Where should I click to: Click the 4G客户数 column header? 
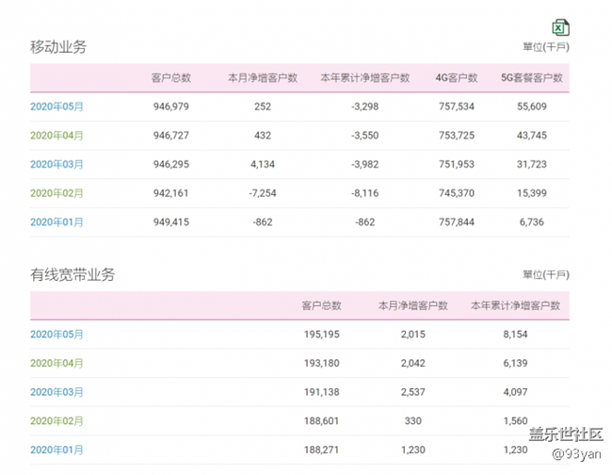pyautogui.click(x=456, y=78)
